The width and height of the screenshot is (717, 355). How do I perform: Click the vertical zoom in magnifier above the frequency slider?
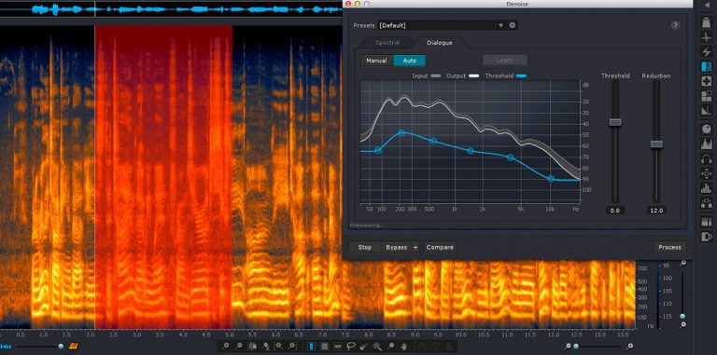click(x=683, y=264)
